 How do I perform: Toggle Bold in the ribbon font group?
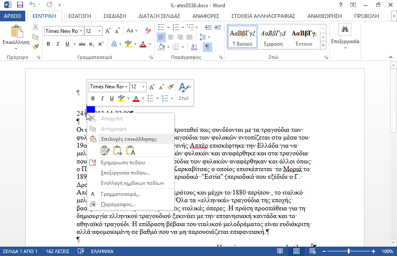pyautogui.click(x=48, y=44)
